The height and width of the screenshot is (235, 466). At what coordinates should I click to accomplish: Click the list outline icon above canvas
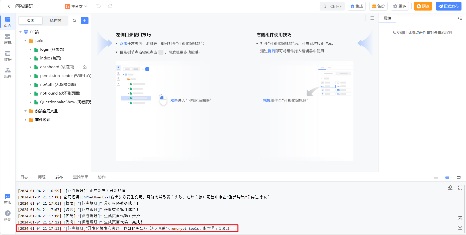[372, 18]
